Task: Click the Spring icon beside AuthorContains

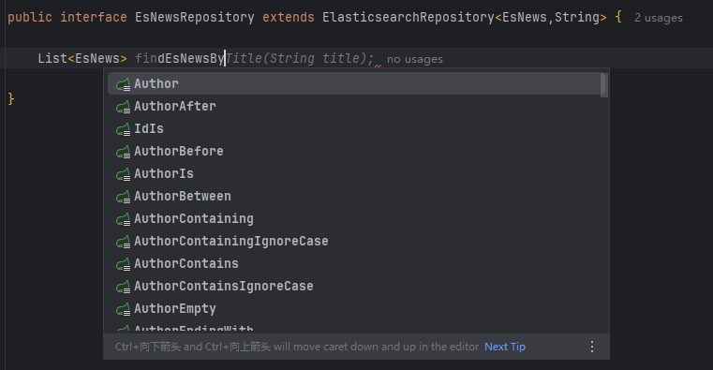Action: pyautogui.click(x=123, y=264)
